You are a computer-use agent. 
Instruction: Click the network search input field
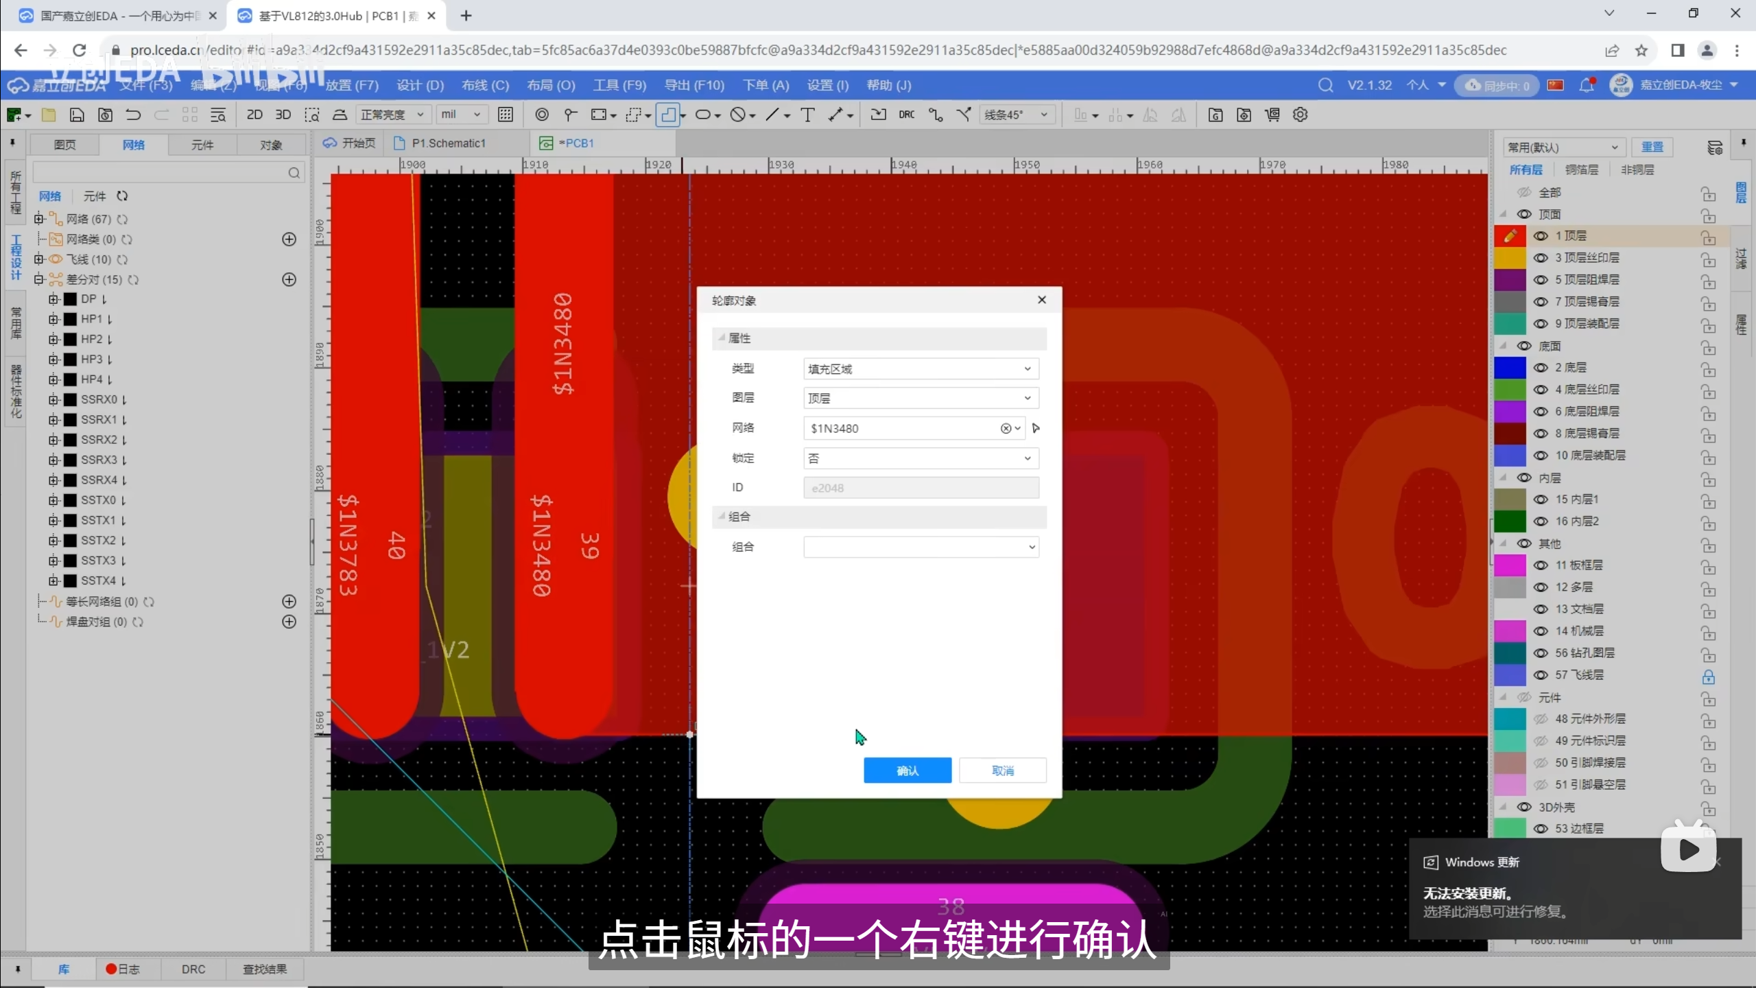(159, 172)
